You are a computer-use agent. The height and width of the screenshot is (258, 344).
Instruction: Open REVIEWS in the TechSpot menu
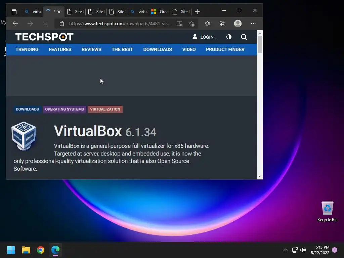91,50
